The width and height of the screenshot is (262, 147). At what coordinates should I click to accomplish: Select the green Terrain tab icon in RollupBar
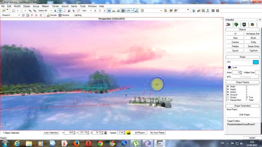[236, 24]
